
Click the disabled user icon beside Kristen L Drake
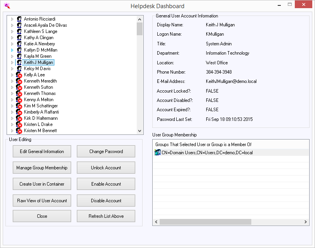pyautogui.click(x=19, y=124)
